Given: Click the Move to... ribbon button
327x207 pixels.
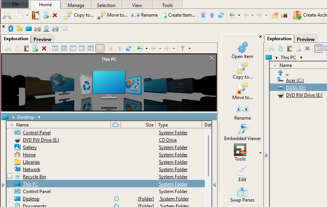Looking at the screenshot, I should (112, 15).
